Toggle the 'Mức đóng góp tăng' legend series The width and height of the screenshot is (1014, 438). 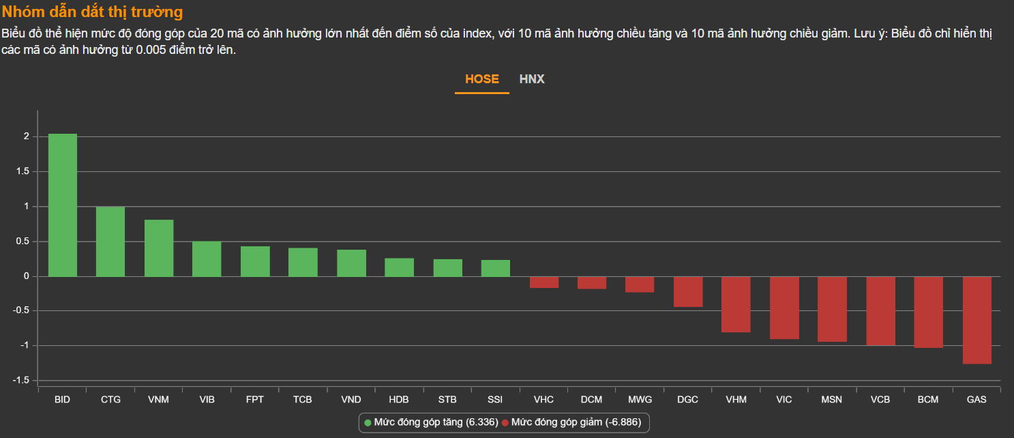pyautogui.click(x=435, y=422)
